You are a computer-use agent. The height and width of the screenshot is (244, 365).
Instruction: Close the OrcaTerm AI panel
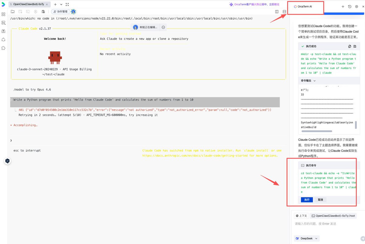(x=363, y=6)
